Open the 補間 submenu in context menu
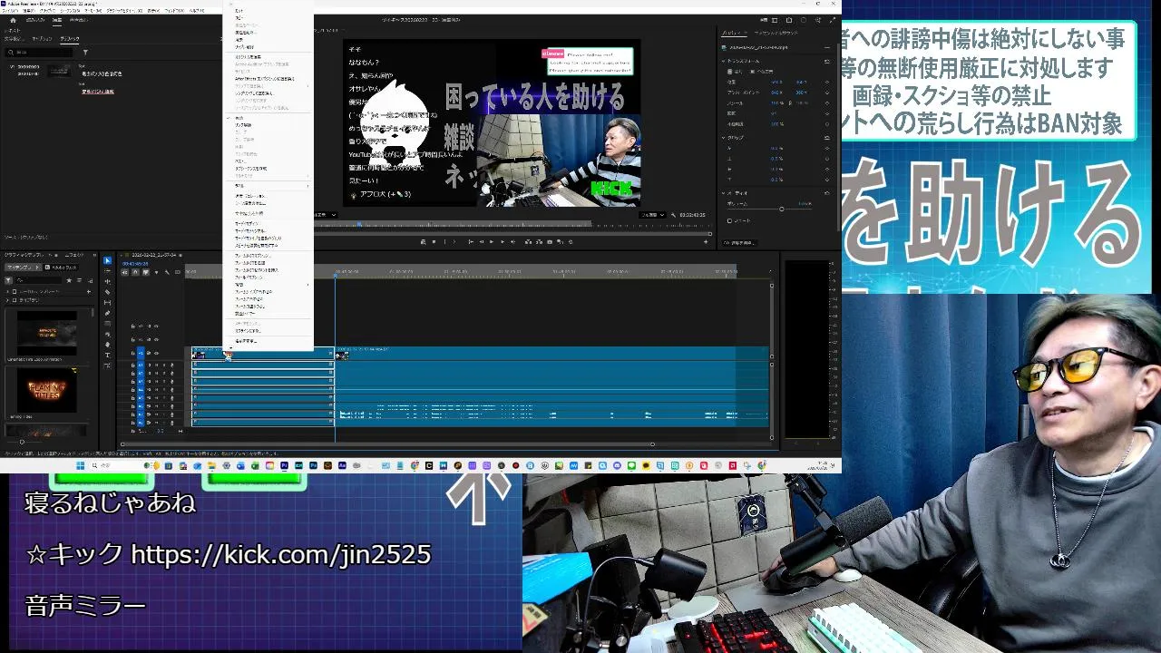The image size is (1161, 653). coord(268,284)
